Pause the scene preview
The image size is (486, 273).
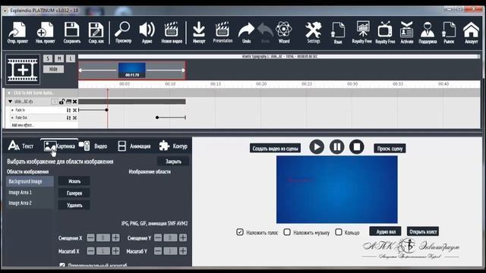[x=337, y=146]
